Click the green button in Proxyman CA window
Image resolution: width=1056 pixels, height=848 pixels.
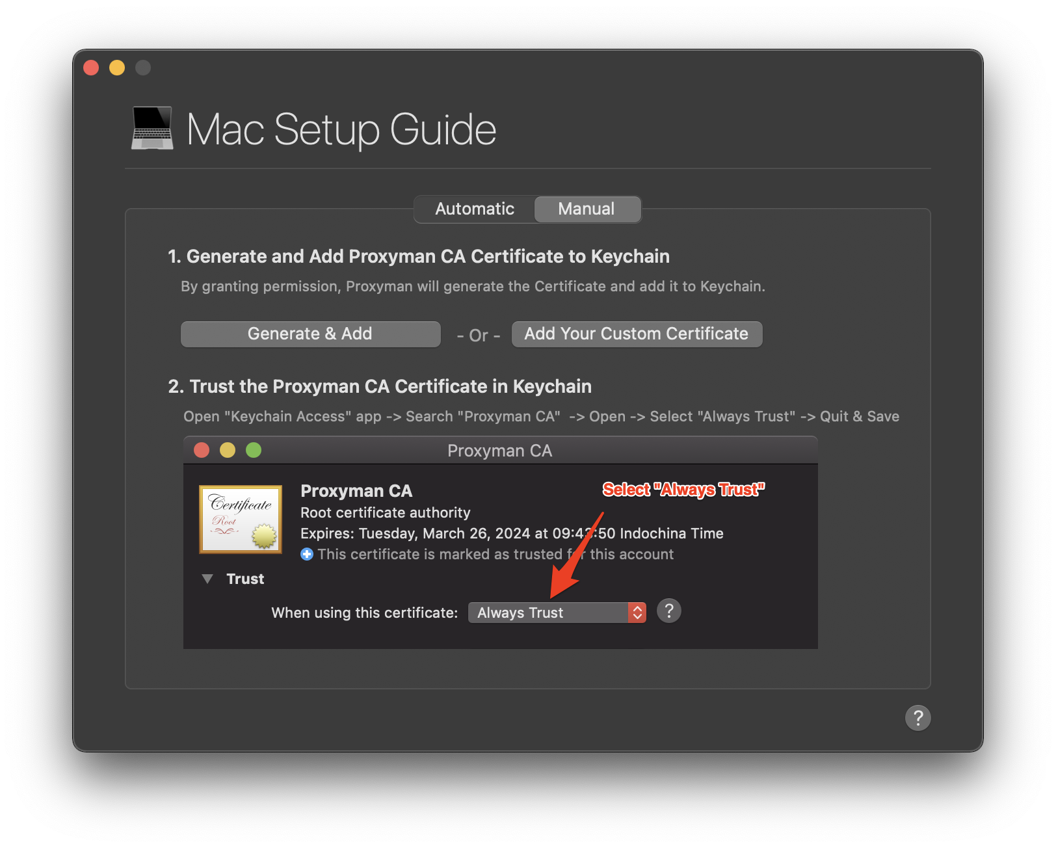pos(254,450)
